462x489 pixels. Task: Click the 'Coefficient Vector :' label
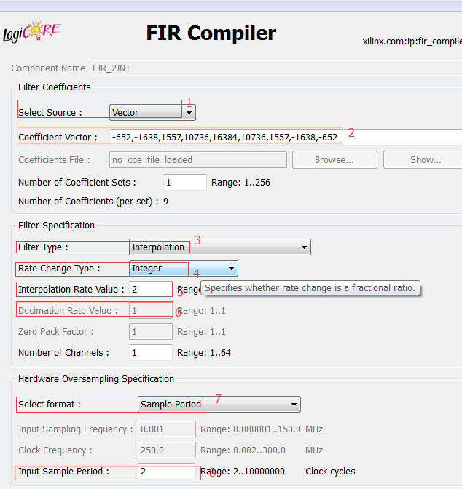tap(58, 138)
